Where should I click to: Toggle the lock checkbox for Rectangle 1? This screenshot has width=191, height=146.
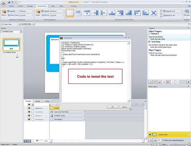tap(33, 120)
